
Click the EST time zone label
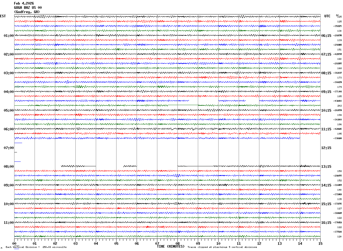[3, 16]
